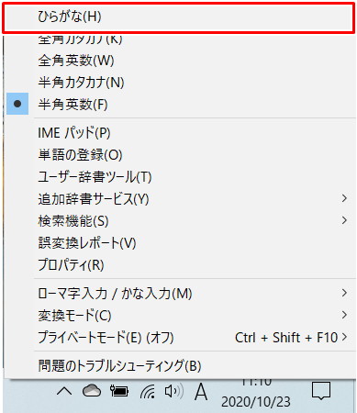The image size is (357, 413).
Task: Expand the 変換モード(C) submenu
Action: tap(180, 316)
